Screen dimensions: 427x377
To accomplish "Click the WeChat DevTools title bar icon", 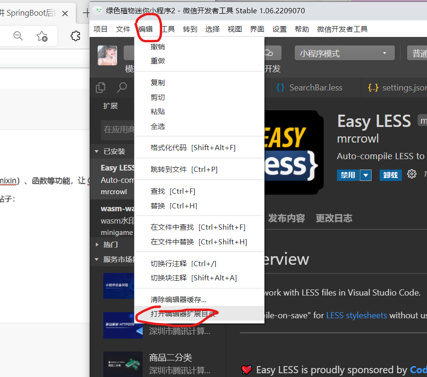I will [x=98, y=10].
